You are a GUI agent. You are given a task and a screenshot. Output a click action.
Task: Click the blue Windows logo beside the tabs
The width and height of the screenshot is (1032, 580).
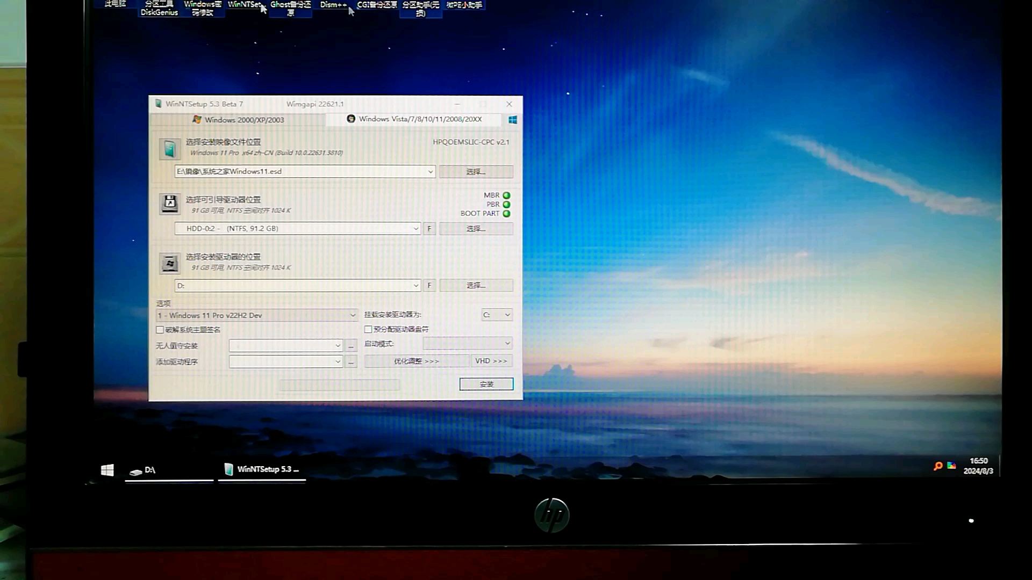point(513,120)
